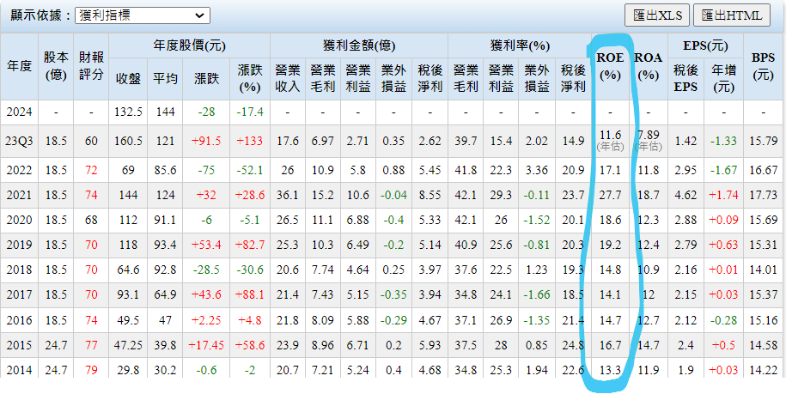Select the 收盤 price column header
This screenshot has width=786, height=394.
click(128, 78)
